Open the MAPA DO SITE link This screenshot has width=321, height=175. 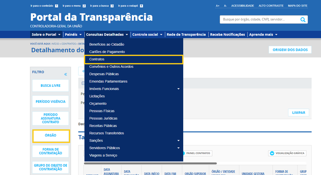[x=297, y=6]
